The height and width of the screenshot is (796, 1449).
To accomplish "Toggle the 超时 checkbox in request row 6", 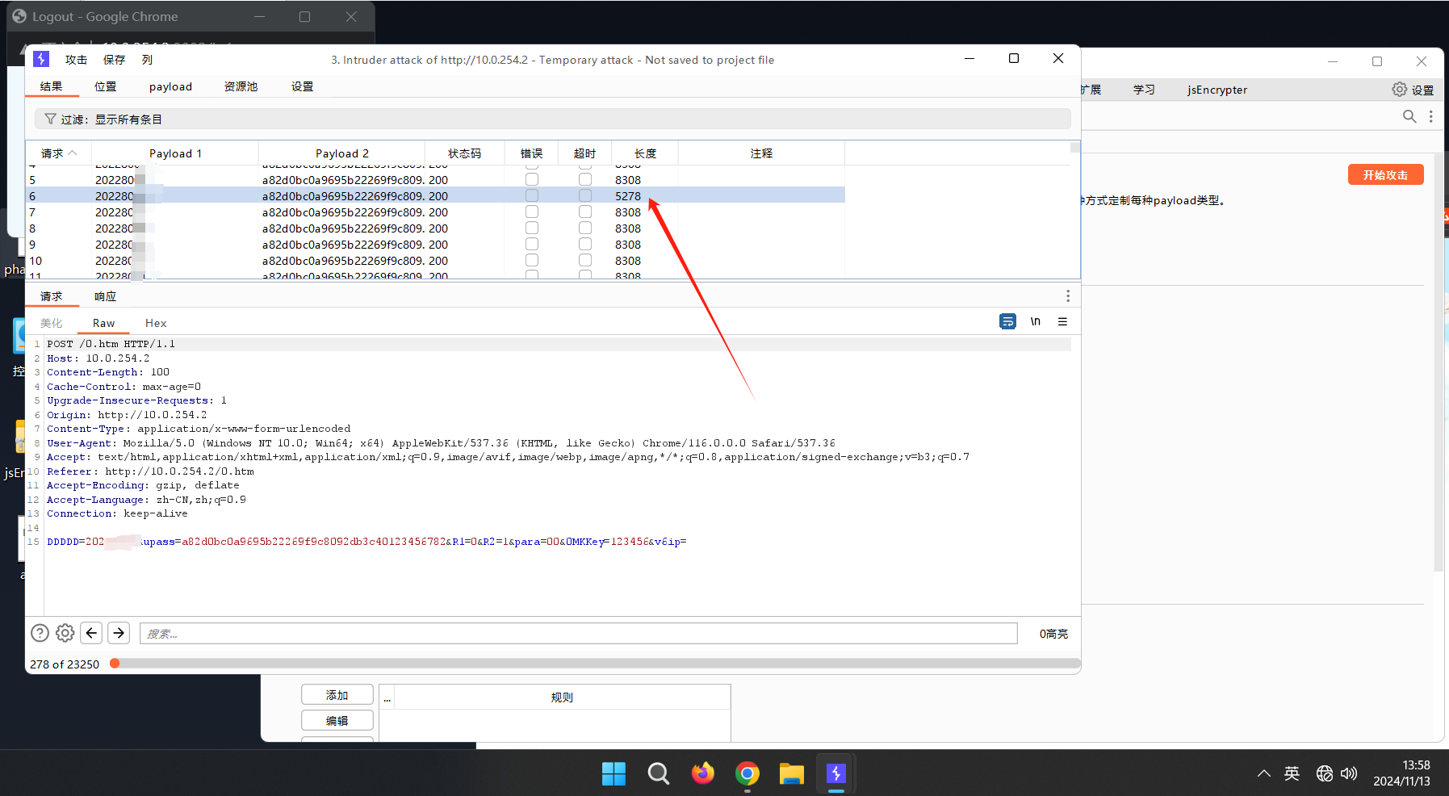I will click(585, 195).
